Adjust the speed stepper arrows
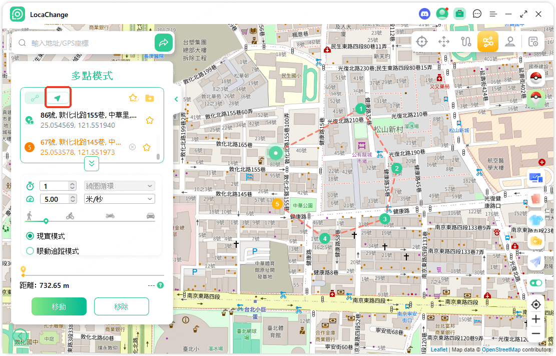Image resolution: width=556 pixels, height=356 pixels. (73, 199)
